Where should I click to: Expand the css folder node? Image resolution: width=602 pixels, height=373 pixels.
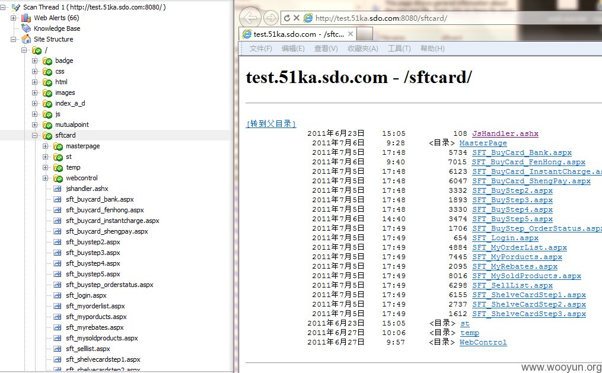click(35, 71)
